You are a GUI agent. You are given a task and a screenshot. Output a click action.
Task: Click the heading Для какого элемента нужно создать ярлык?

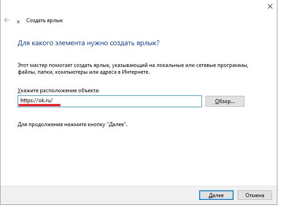(x=89, y=43)
